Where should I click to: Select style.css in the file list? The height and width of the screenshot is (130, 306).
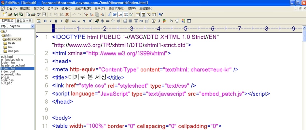7,80
